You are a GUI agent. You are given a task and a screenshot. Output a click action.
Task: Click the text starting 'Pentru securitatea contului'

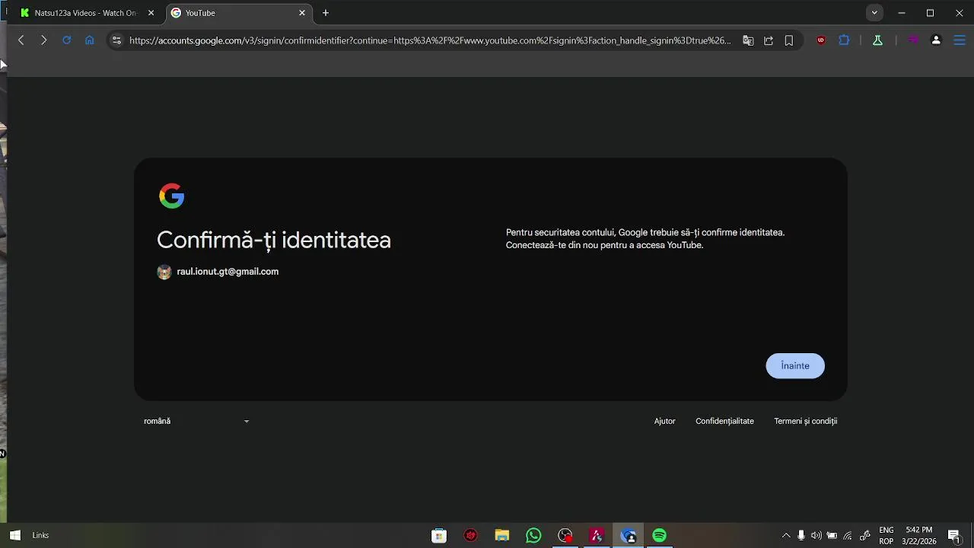coord(645,239)
